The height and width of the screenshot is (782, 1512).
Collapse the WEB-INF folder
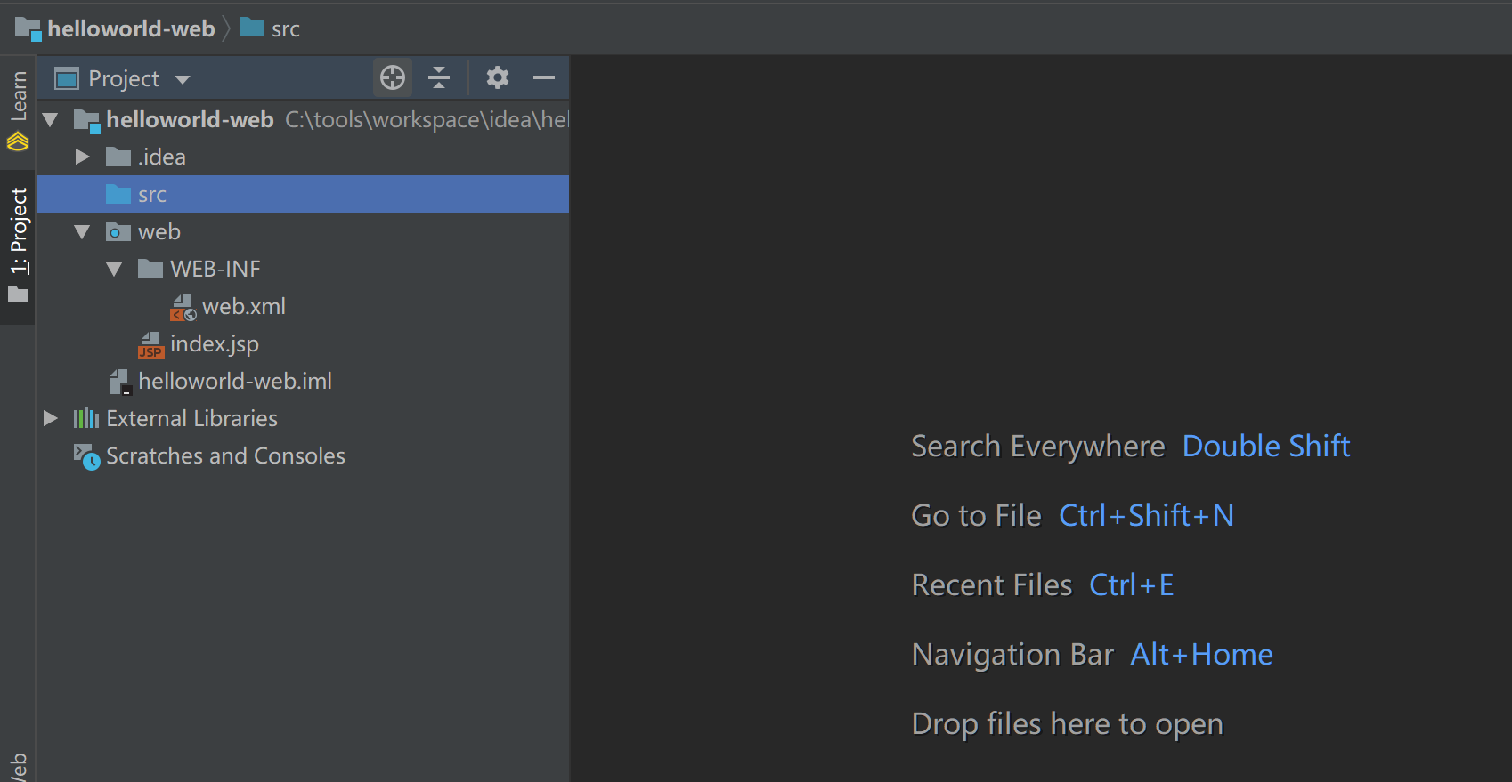(x=114, y=269)
